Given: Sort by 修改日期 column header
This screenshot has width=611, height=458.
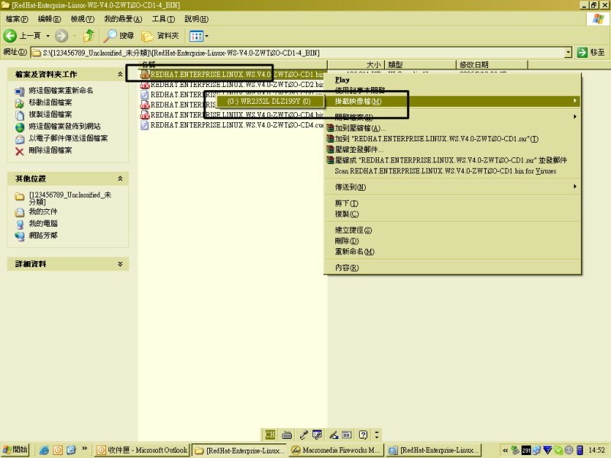Looking at the screenshot, I should coord(492,65).
